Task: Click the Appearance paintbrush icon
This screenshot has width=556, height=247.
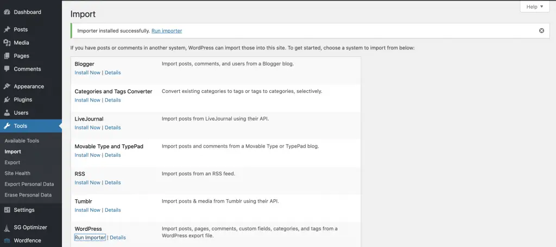Action: click(x=7, y=86)
